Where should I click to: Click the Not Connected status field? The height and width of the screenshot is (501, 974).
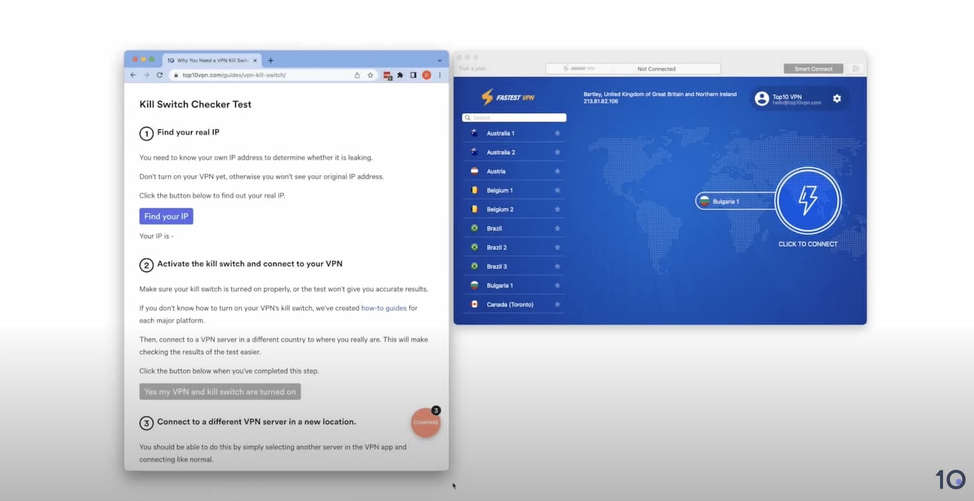click(656, 69)
